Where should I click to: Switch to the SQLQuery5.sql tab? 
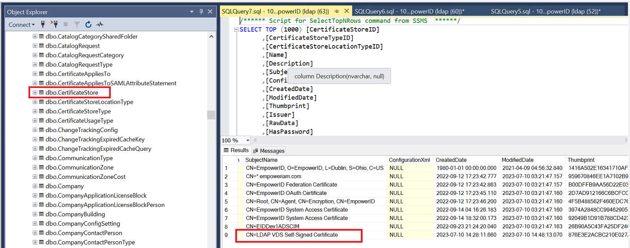tap(546, 11)
